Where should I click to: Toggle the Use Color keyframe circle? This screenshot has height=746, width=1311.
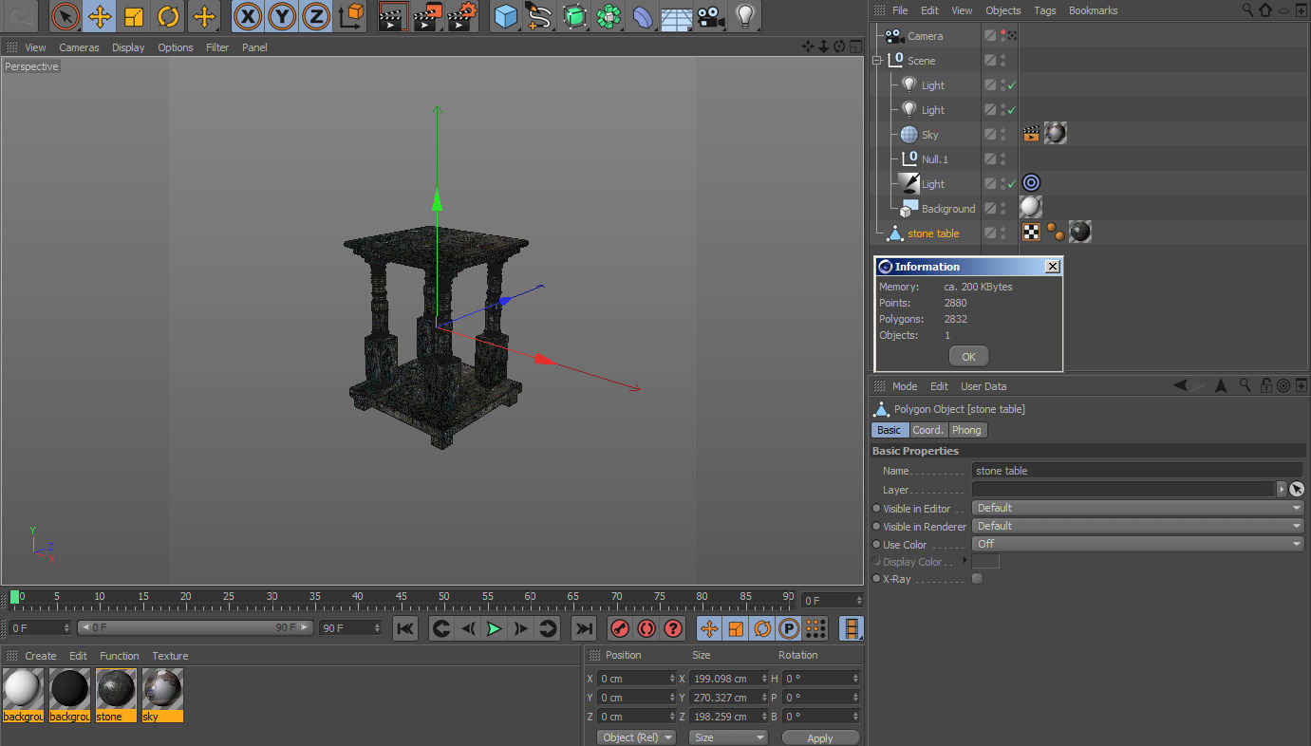pos(876,545)
